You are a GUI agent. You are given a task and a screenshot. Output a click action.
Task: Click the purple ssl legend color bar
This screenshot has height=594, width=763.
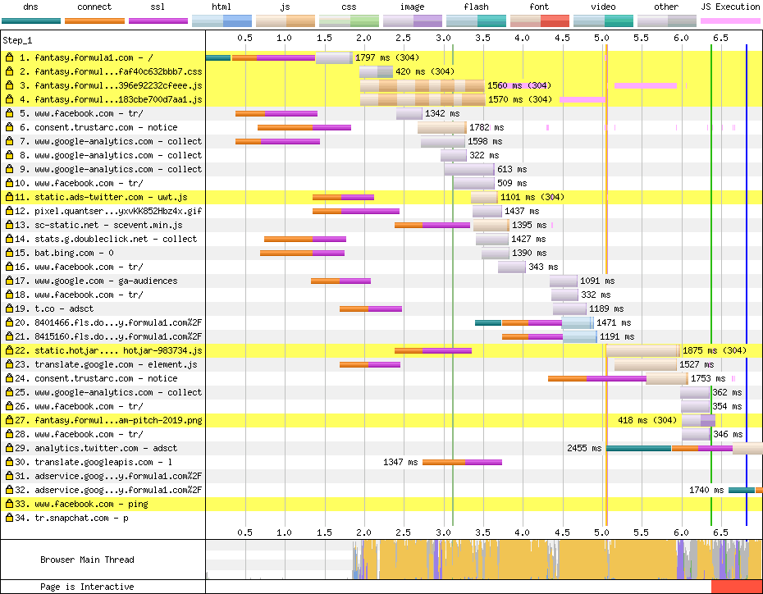coord(158,21)
